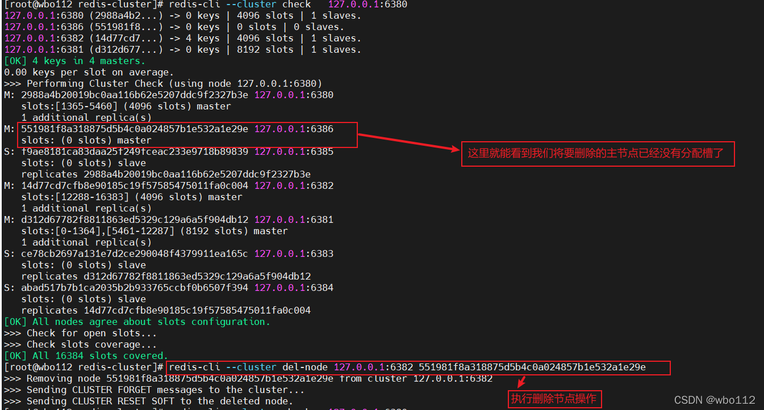Click the 'Check for open slots...' line
This screenshot has height=410, width=764.
[x=80, y=333]
